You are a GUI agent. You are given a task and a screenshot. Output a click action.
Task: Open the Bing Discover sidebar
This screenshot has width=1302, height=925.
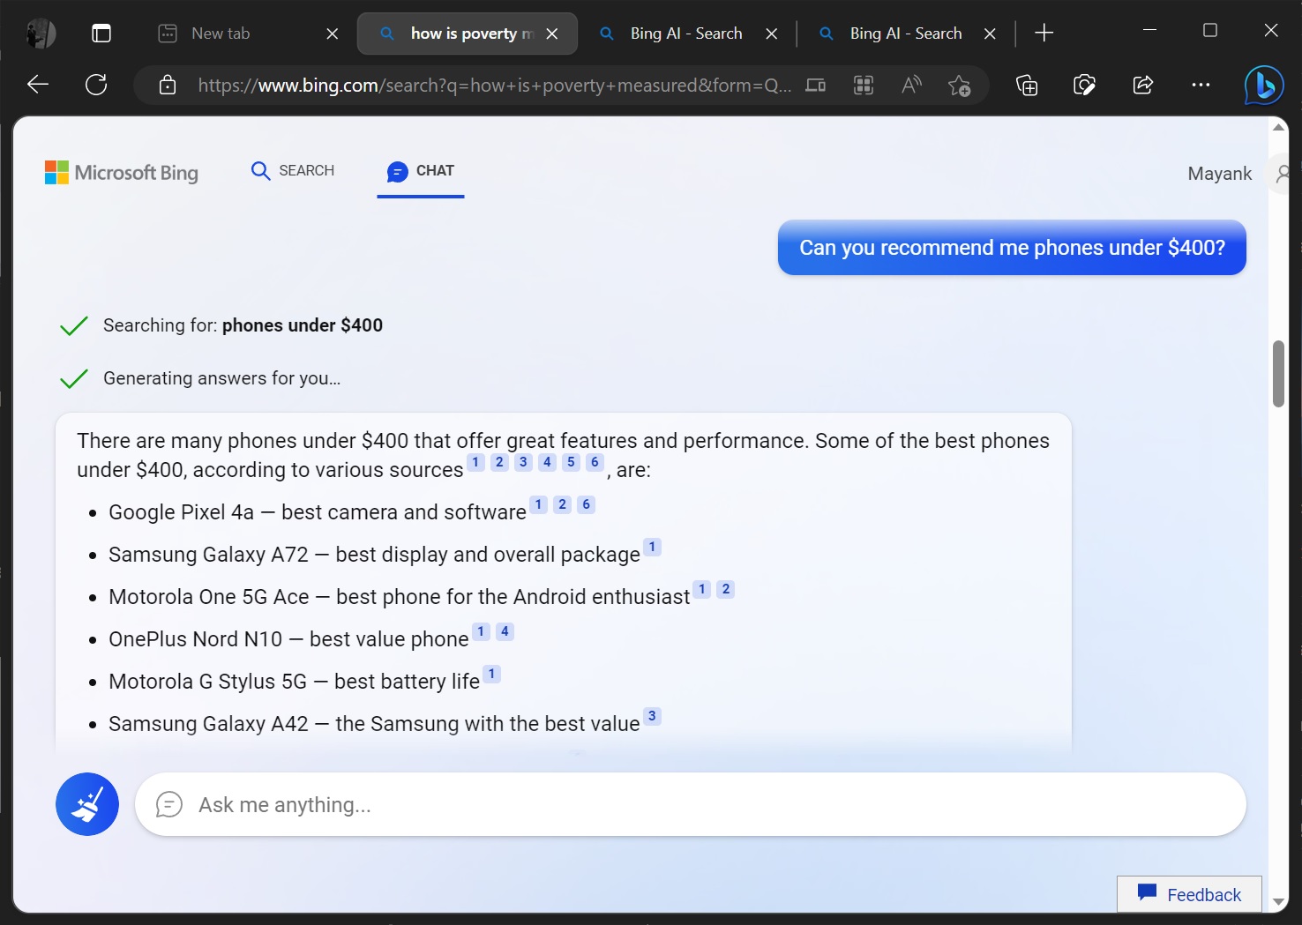tap(1263, 85)
